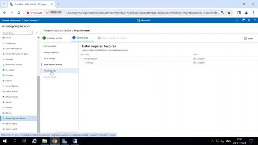Open PowerShell tool in sidebar

point(10,70)
